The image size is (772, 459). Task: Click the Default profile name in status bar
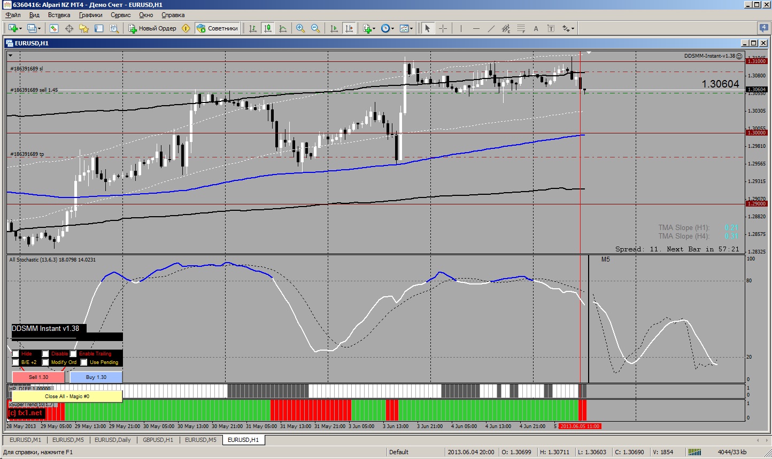click(399, 452)
